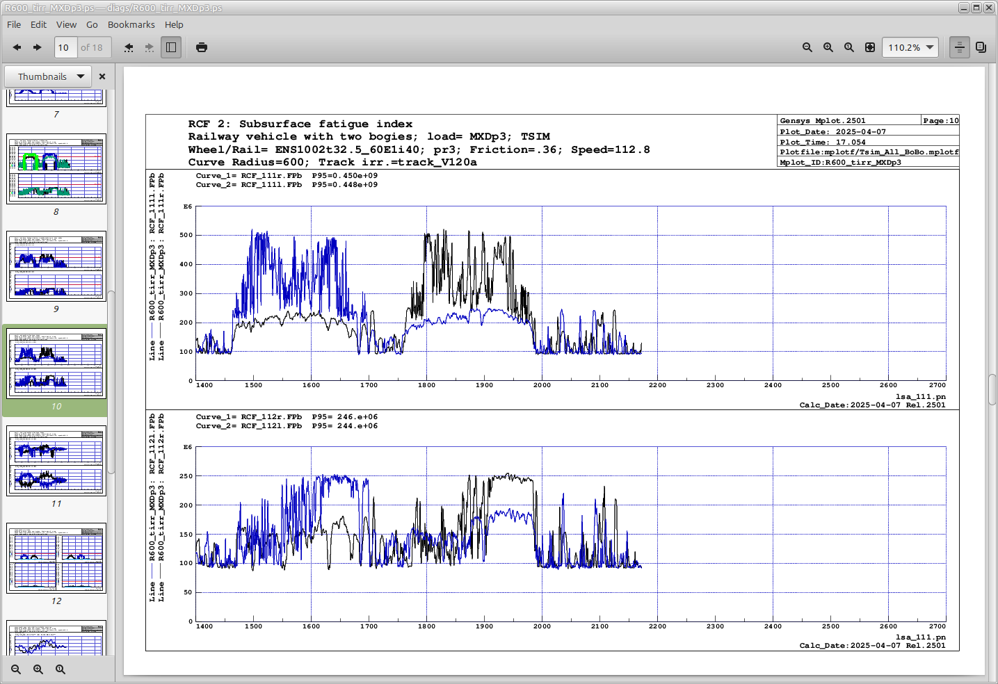
Task: Reset thumbnail zoom at the sidebar bottom
Action: click(61, 669)
